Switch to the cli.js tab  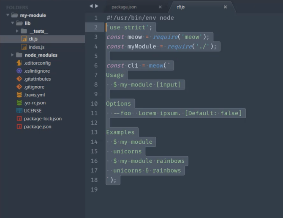pyautogui.click(x=181, y=7)
